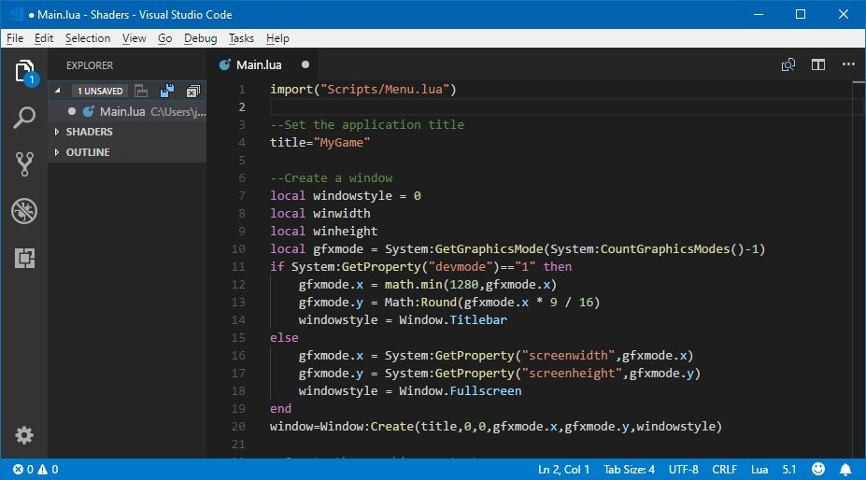
Task: Open Main.lua in the Open Editors list
Action: [x=122, y=111]
